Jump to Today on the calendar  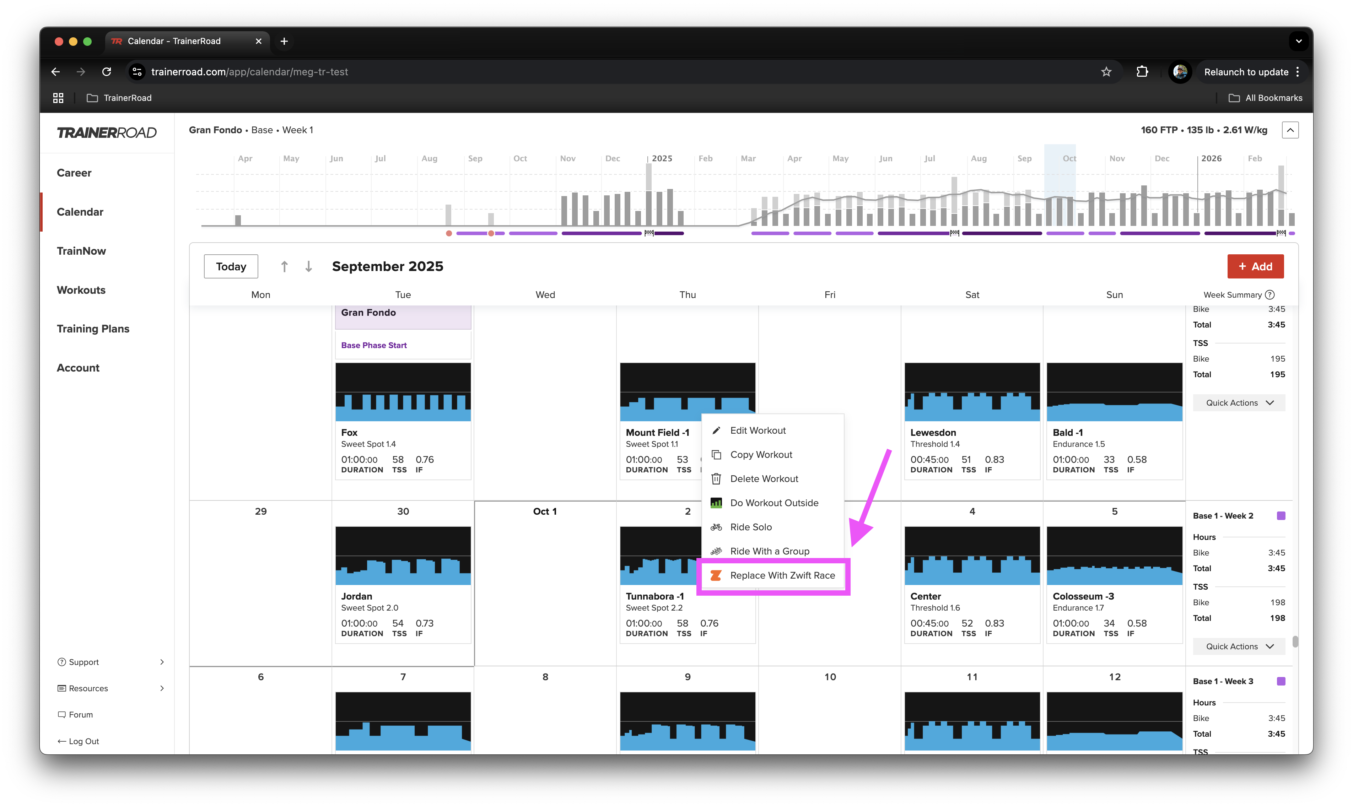coord(231,266)
